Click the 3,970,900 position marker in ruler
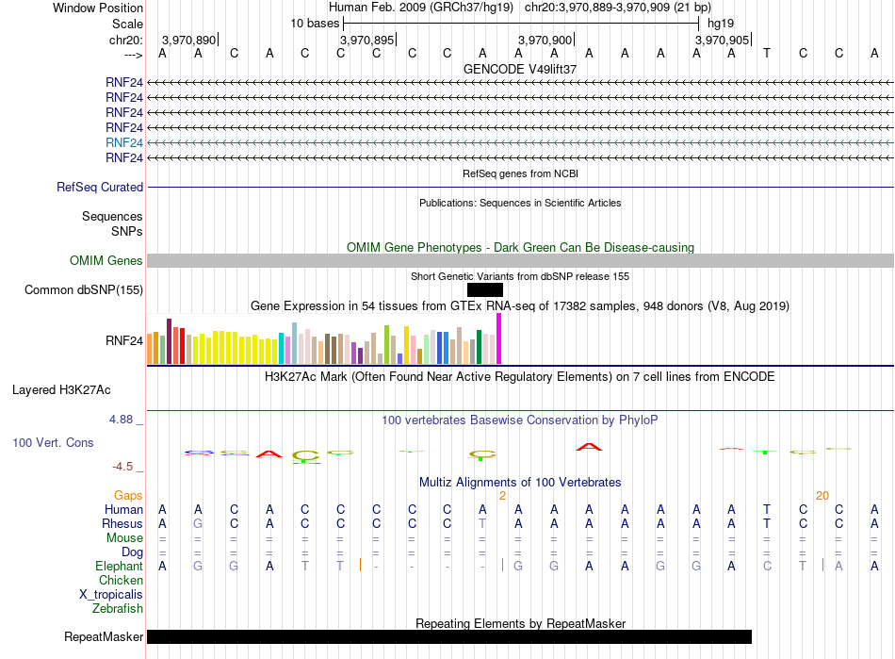This screenshot has height=659, width=895. pos(545,40)
